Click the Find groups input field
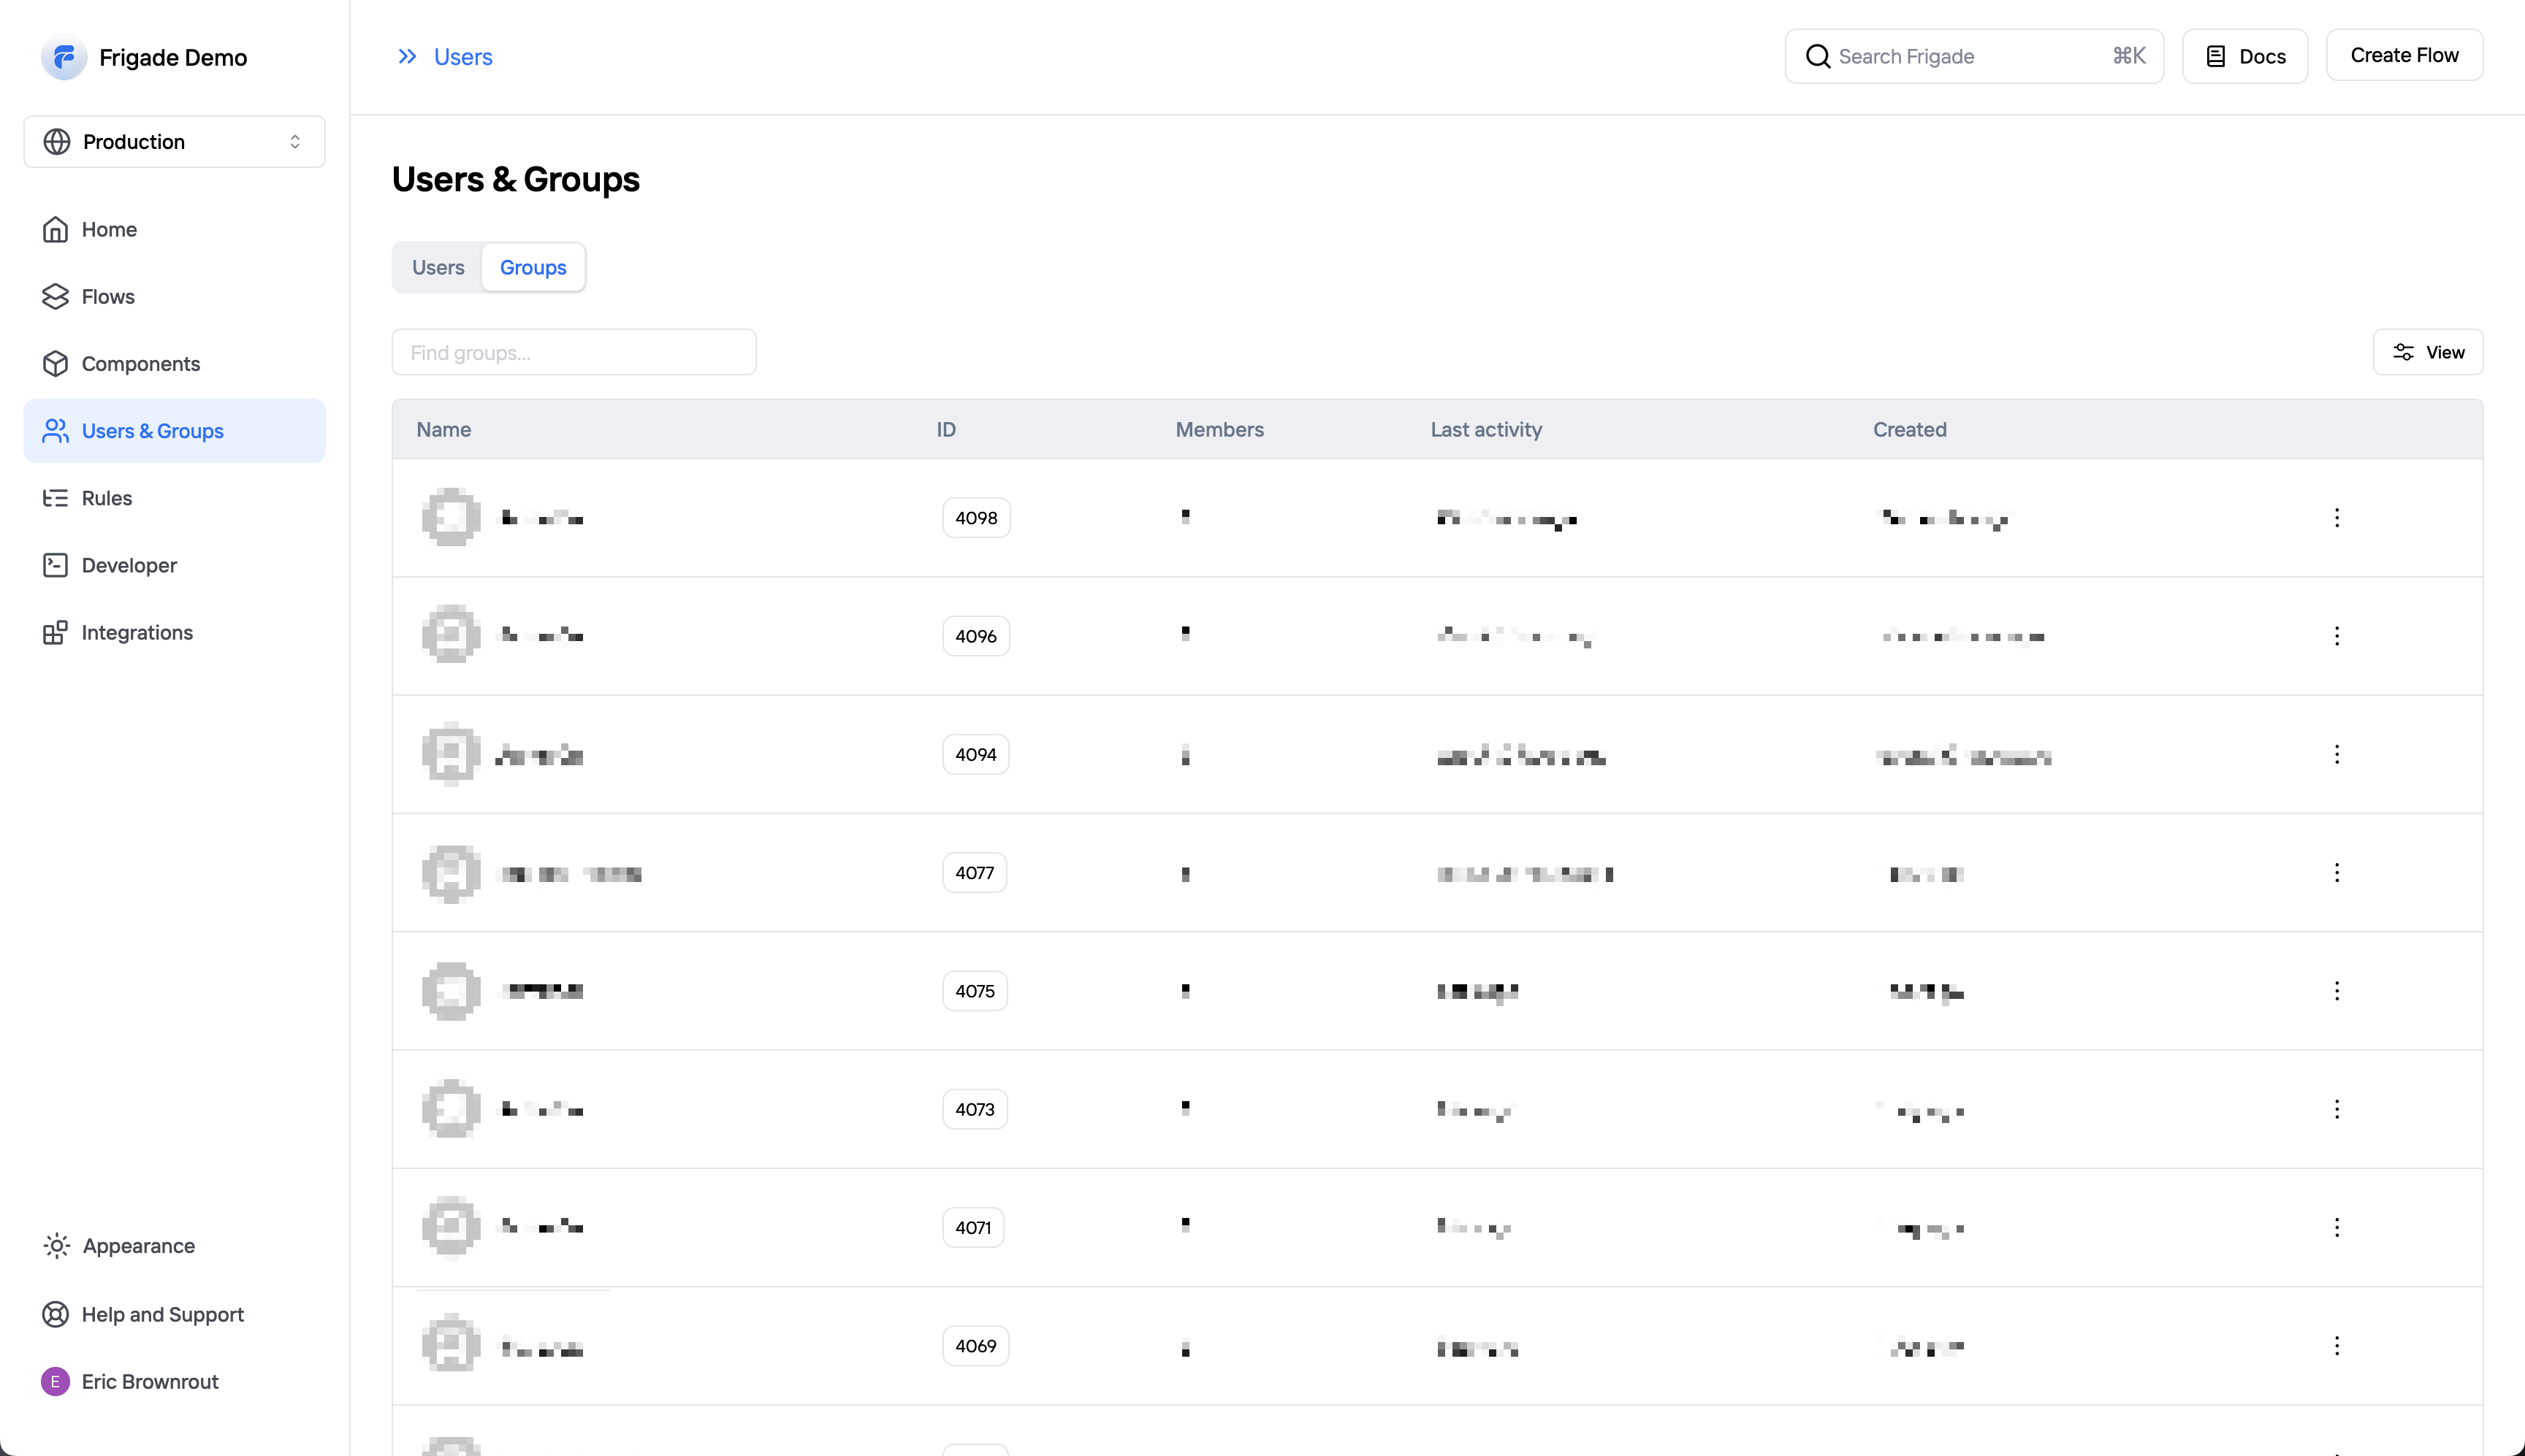This screenshot has height=1456, width=2525. pyautogui.click(x=574, y=353)
